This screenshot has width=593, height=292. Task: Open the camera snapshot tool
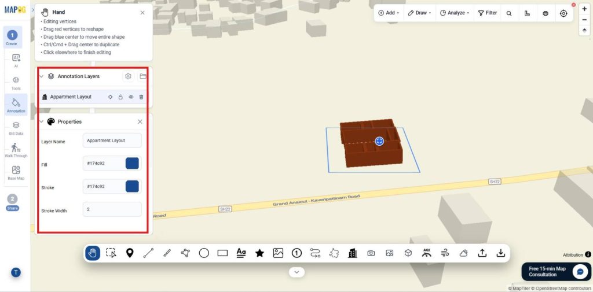[x=371, y=253]
